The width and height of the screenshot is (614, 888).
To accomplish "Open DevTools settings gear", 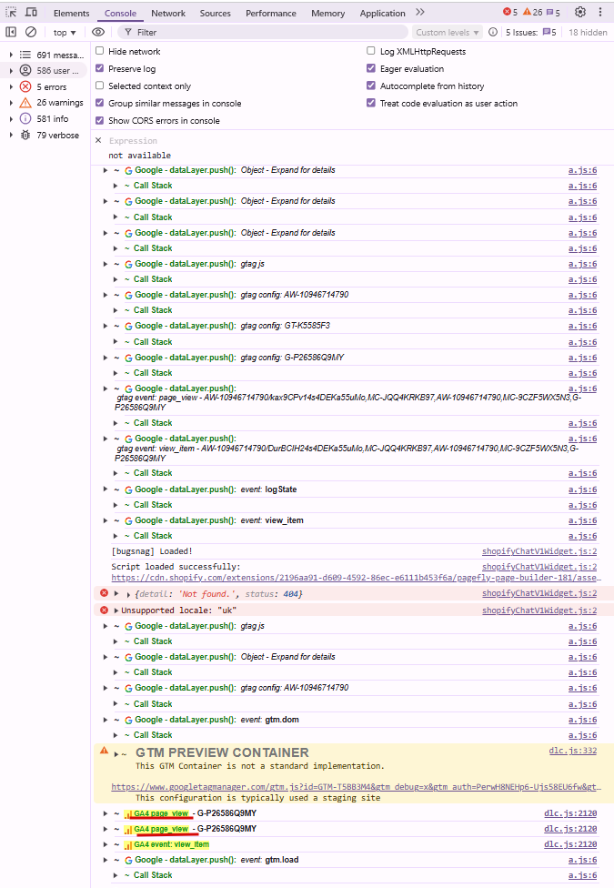I will pyautogui.click(x=580, y=12).
